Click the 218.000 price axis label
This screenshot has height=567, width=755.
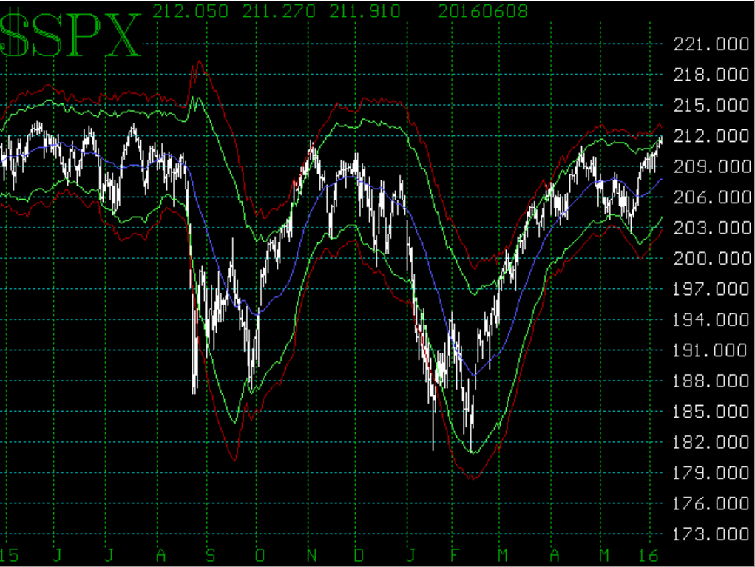[x=711, y=75]
